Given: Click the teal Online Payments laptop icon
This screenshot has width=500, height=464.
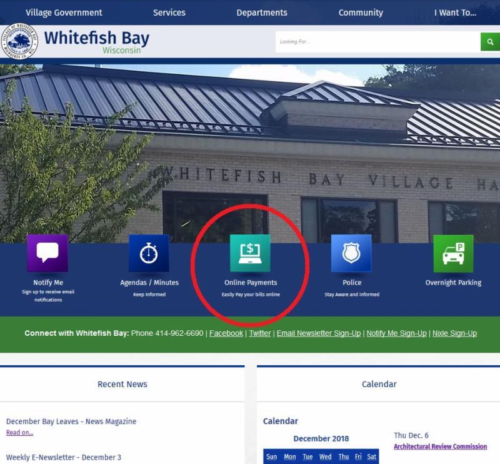Looking at the screenshot, I should 251,253.
